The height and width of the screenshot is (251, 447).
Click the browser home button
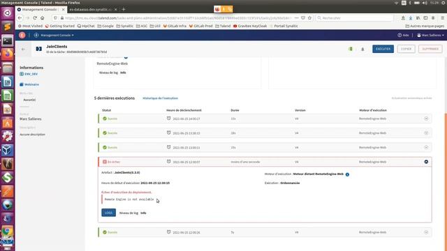point(42,18)
